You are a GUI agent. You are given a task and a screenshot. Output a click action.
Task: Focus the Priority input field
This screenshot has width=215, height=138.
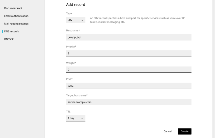coord(129,53)
